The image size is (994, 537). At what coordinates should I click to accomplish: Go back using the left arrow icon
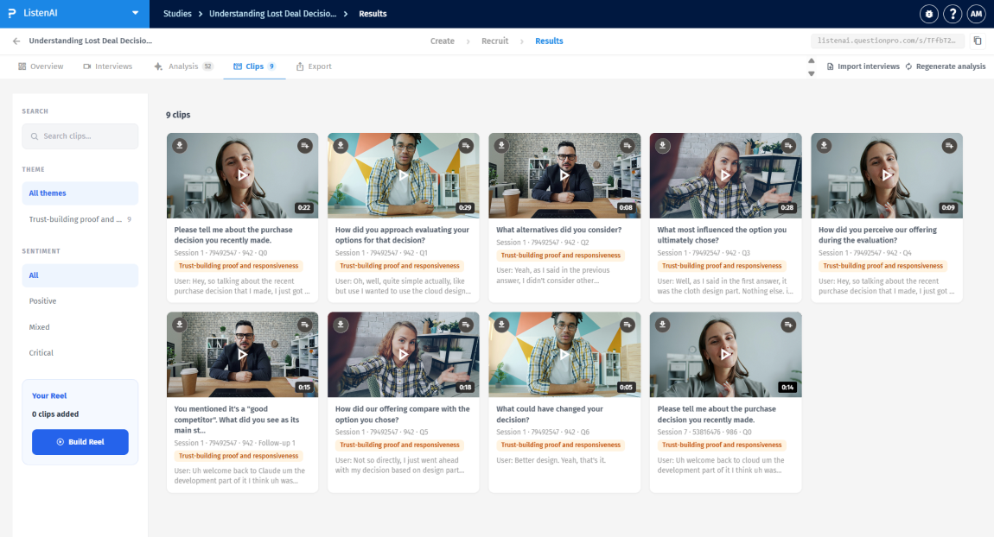point(16,41)
